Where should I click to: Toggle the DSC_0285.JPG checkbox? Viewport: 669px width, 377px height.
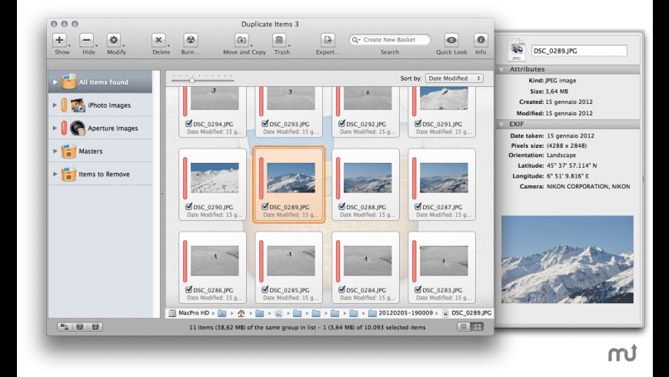click(x=265, y=290)
